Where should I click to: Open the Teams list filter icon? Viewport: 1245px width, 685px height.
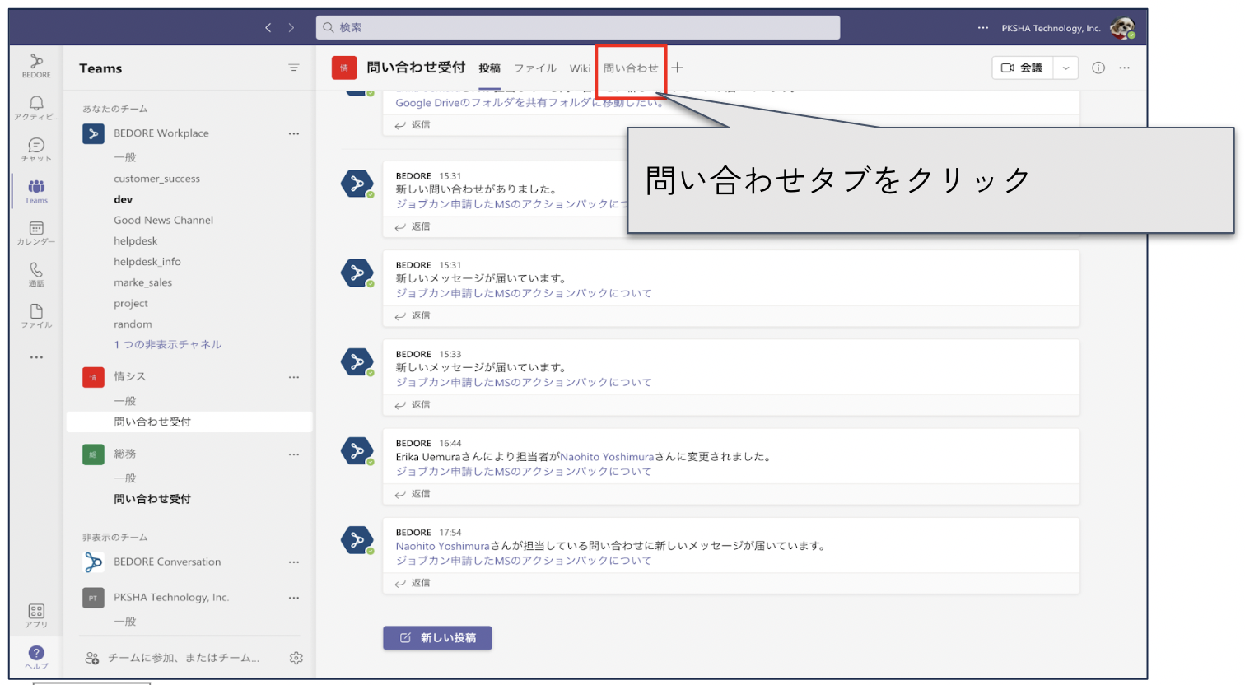coord(294,68)
